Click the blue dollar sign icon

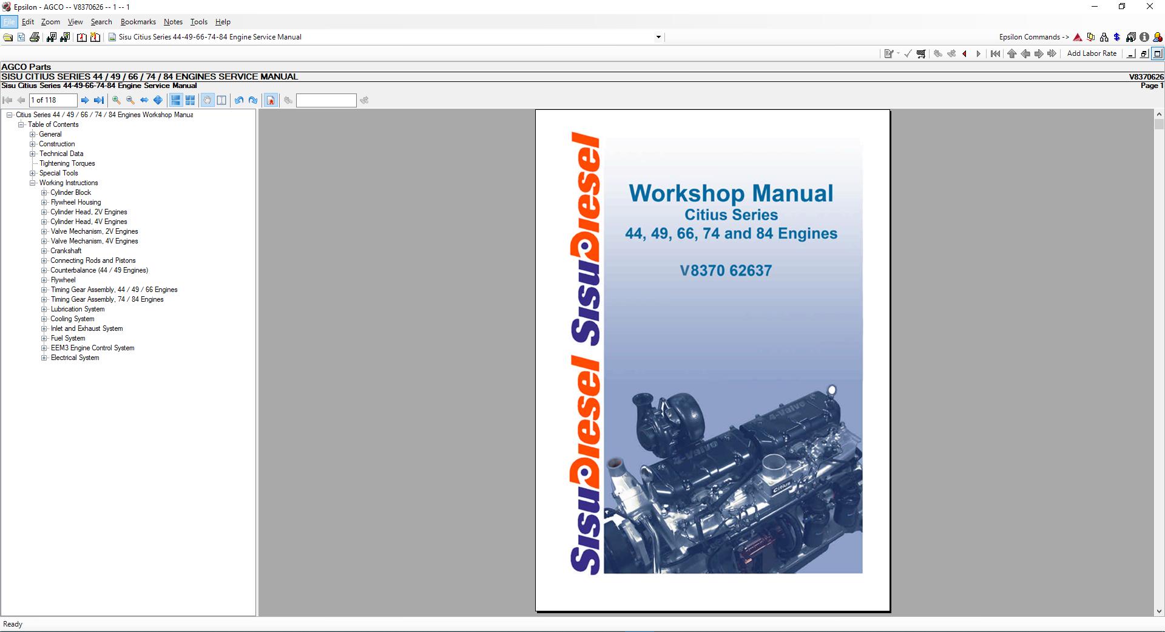[1117, 37]
